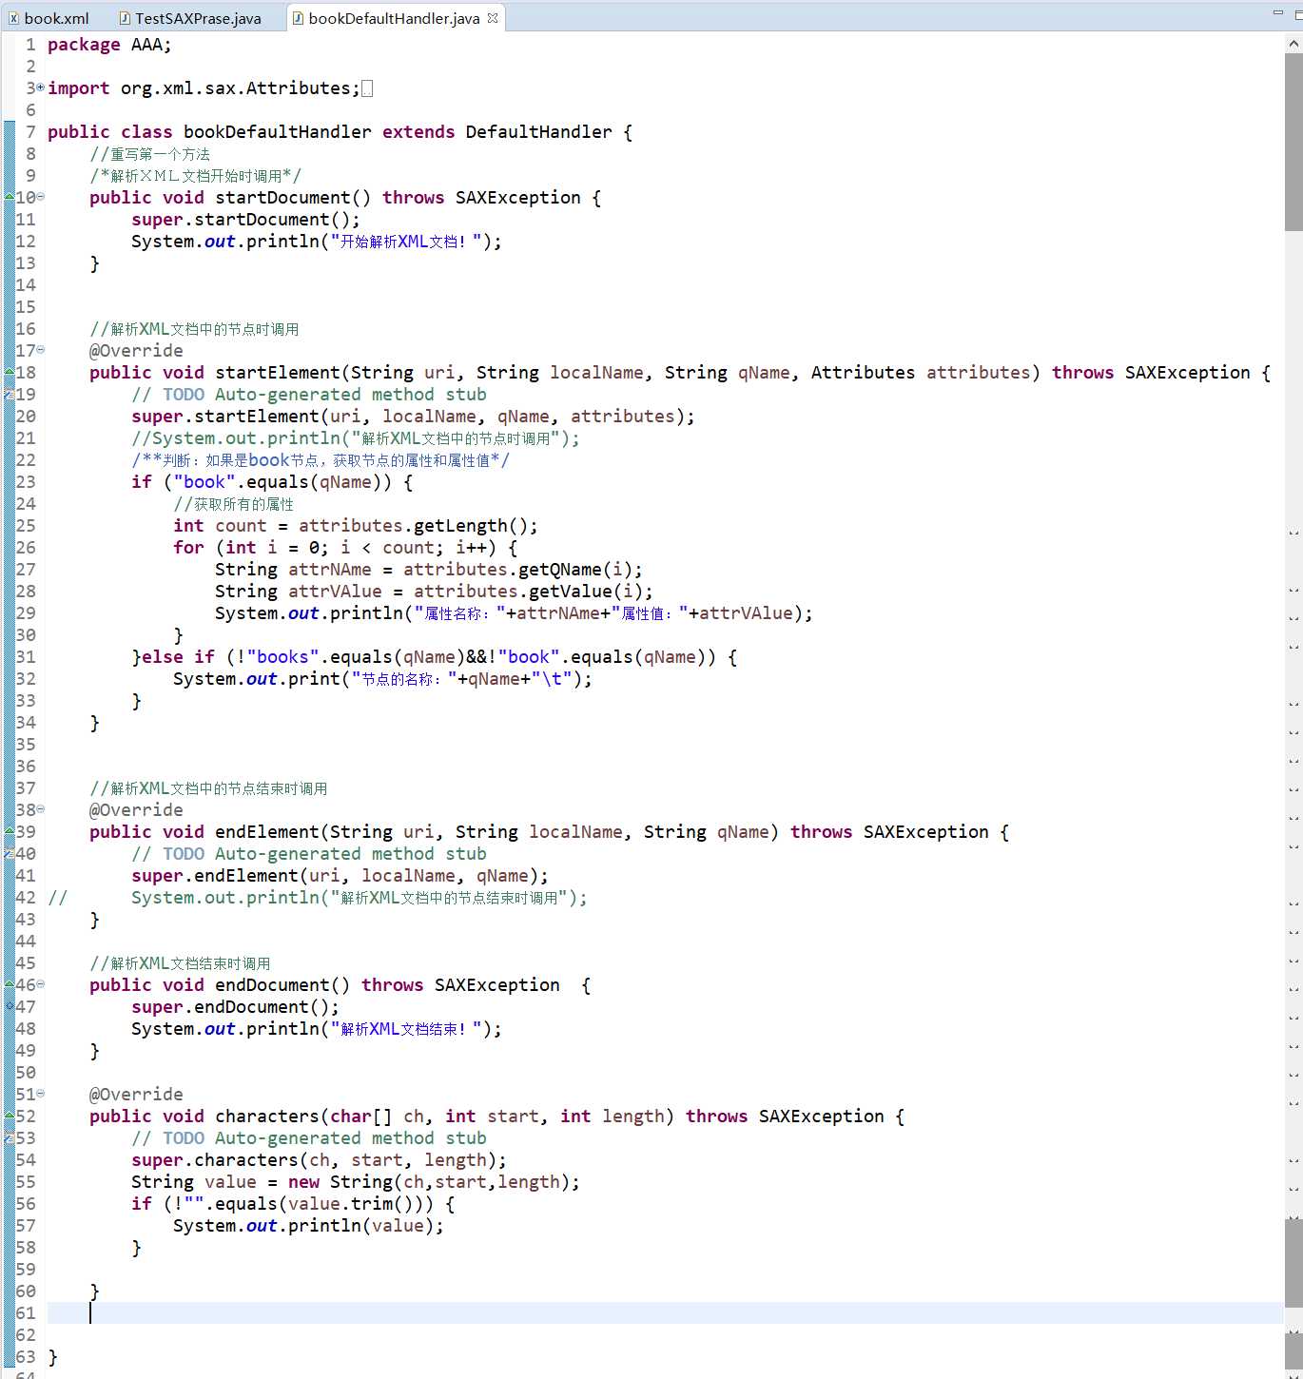Image resolution: width=1303 pixels, height=1379 pixels.
Task: Click the println on line 29
Action: point(514,613)
